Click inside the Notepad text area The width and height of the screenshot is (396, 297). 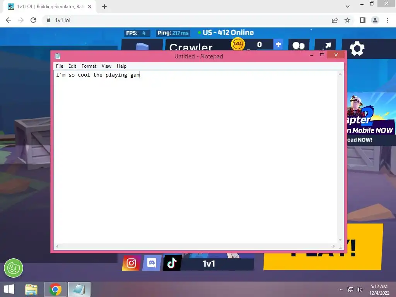(195, 157)
